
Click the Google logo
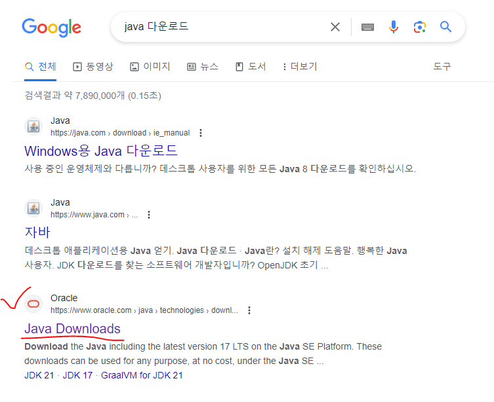pyautogui.click(x=51, y=27)
